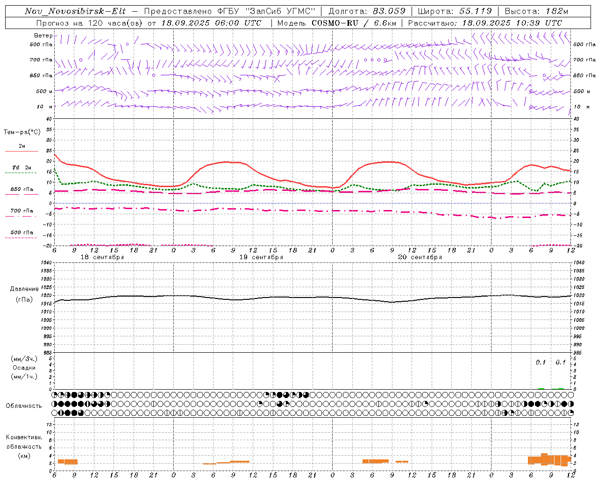Click the Рассчитано: 18.09.2025 10:39 UTC text
The image size is (598, 479).
[x=485, y=23]
